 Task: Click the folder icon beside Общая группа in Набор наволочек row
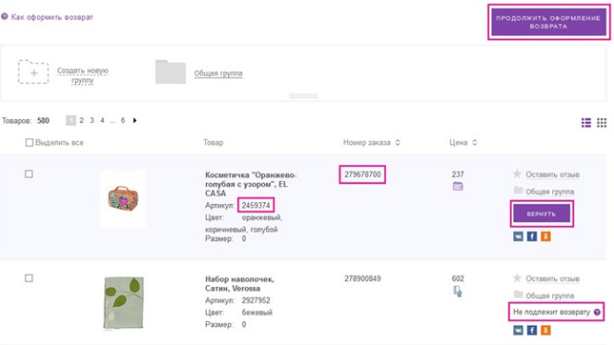pos(518,294)
